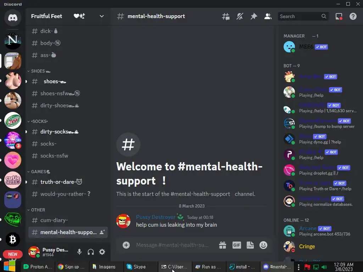Click the NEW unread indicator button
This screenshot has height=272, width=363.
tap(13, 254)
